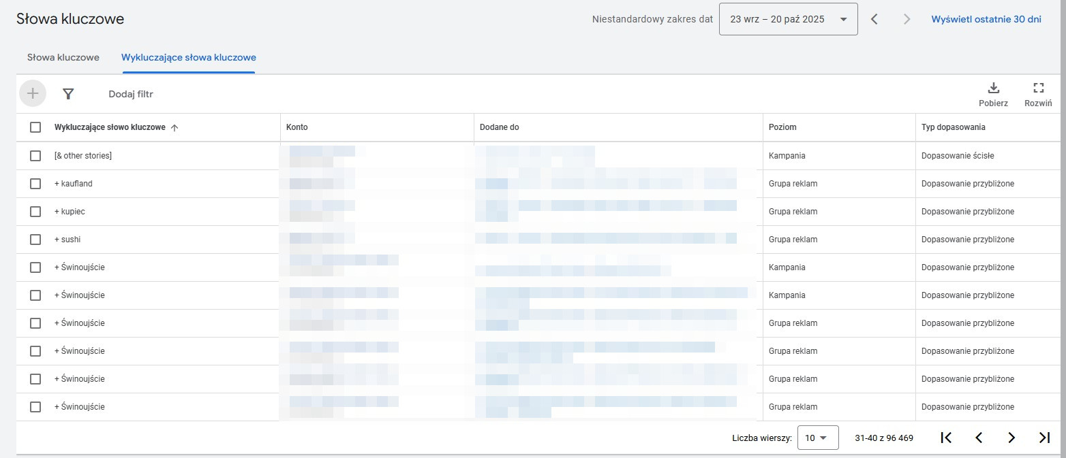The image size is (1066, 458).
Task: Sort by Wykluczające słowo kluczowe column
Action: [x=110, y=127]
